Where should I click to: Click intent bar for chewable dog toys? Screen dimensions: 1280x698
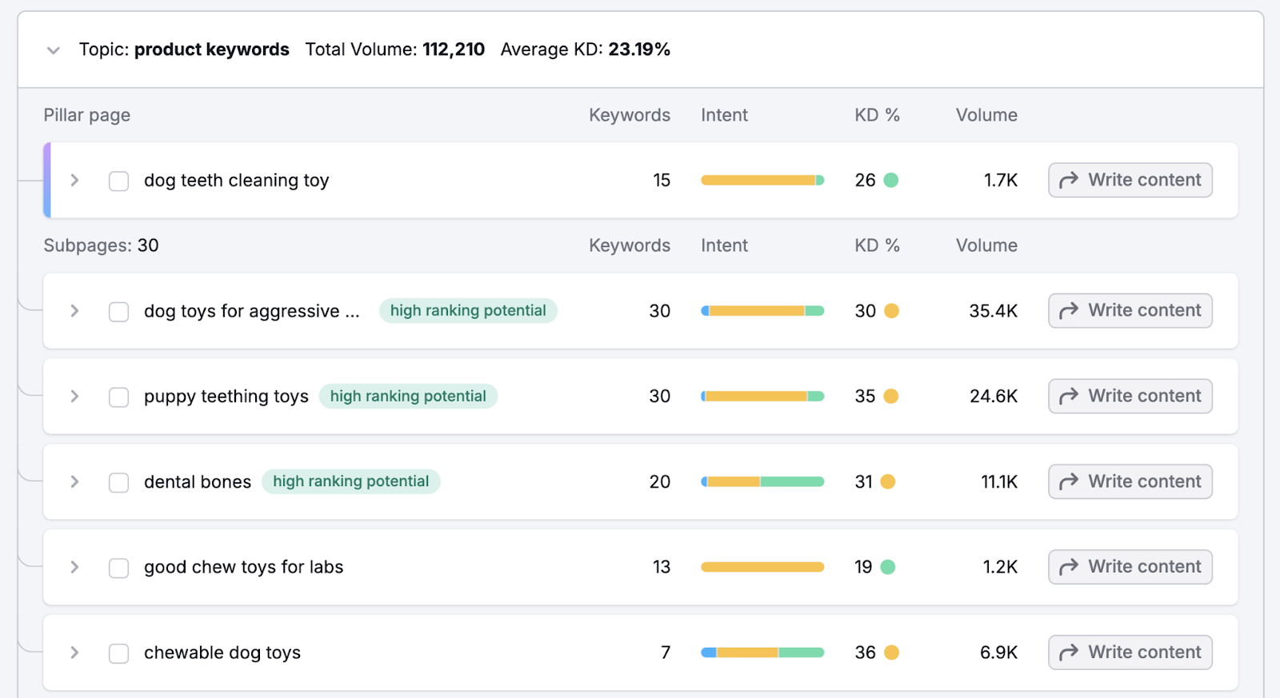762,652
